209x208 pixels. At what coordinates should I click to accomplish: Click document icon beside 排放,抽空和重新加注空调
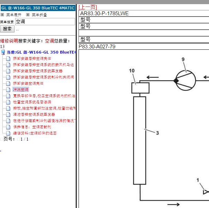coord(8,108)
